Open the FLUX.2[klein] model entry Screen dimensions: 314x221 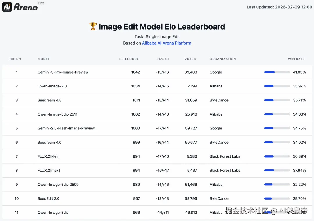click(x=49, y=156)
